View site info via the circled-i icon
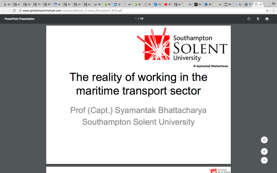Screen dimensions: 277x173 pos(20,11)
